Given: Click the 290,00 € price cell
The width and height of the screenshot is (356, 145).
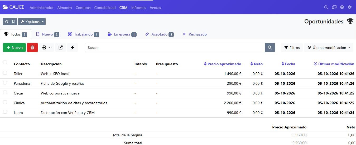Looking at the screenshot, I should click(x=234, y=83).
